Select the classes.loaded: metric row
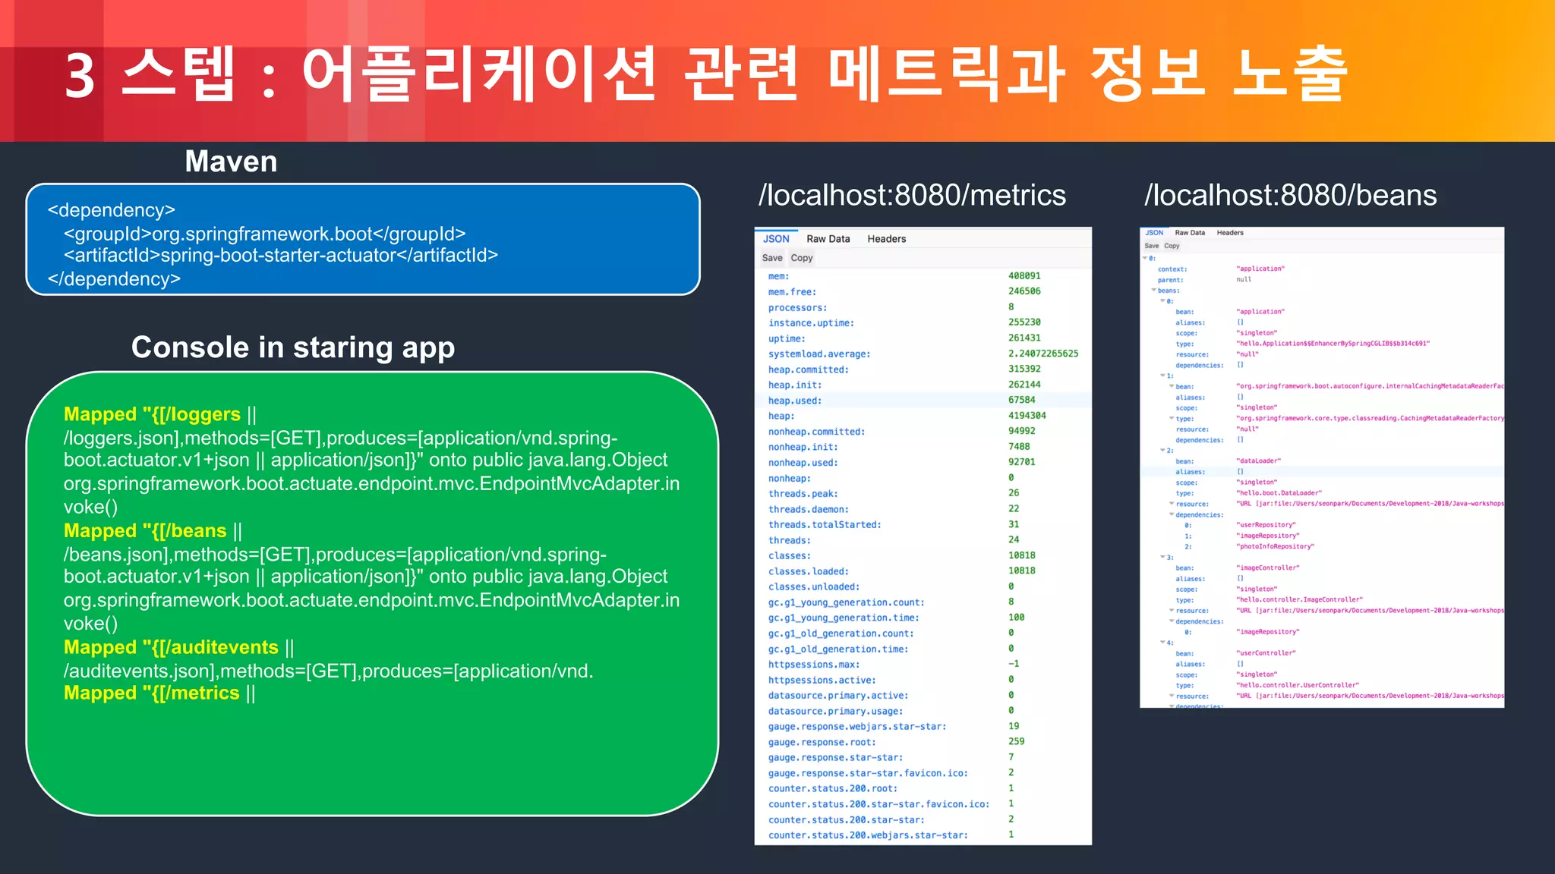This screenshot has height=874, width=1555. (923, 571)
